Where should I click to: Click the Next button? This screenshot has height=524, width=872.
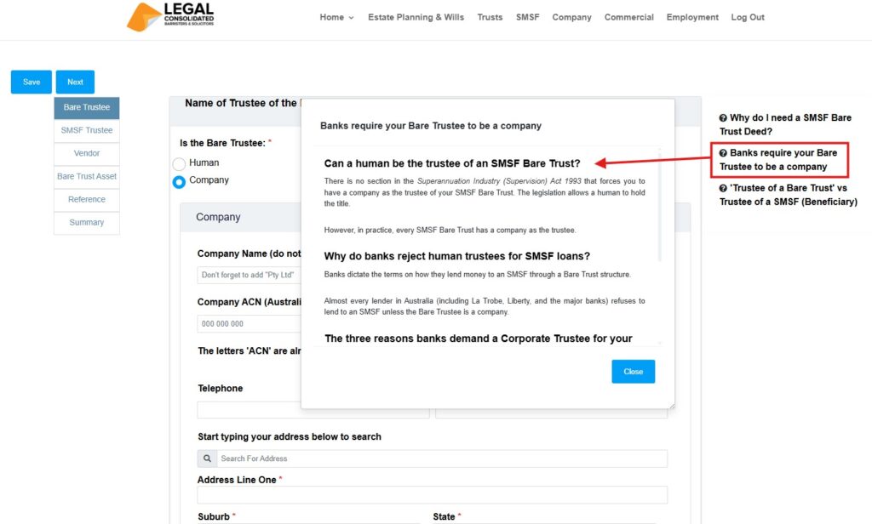tap(75, 82)
